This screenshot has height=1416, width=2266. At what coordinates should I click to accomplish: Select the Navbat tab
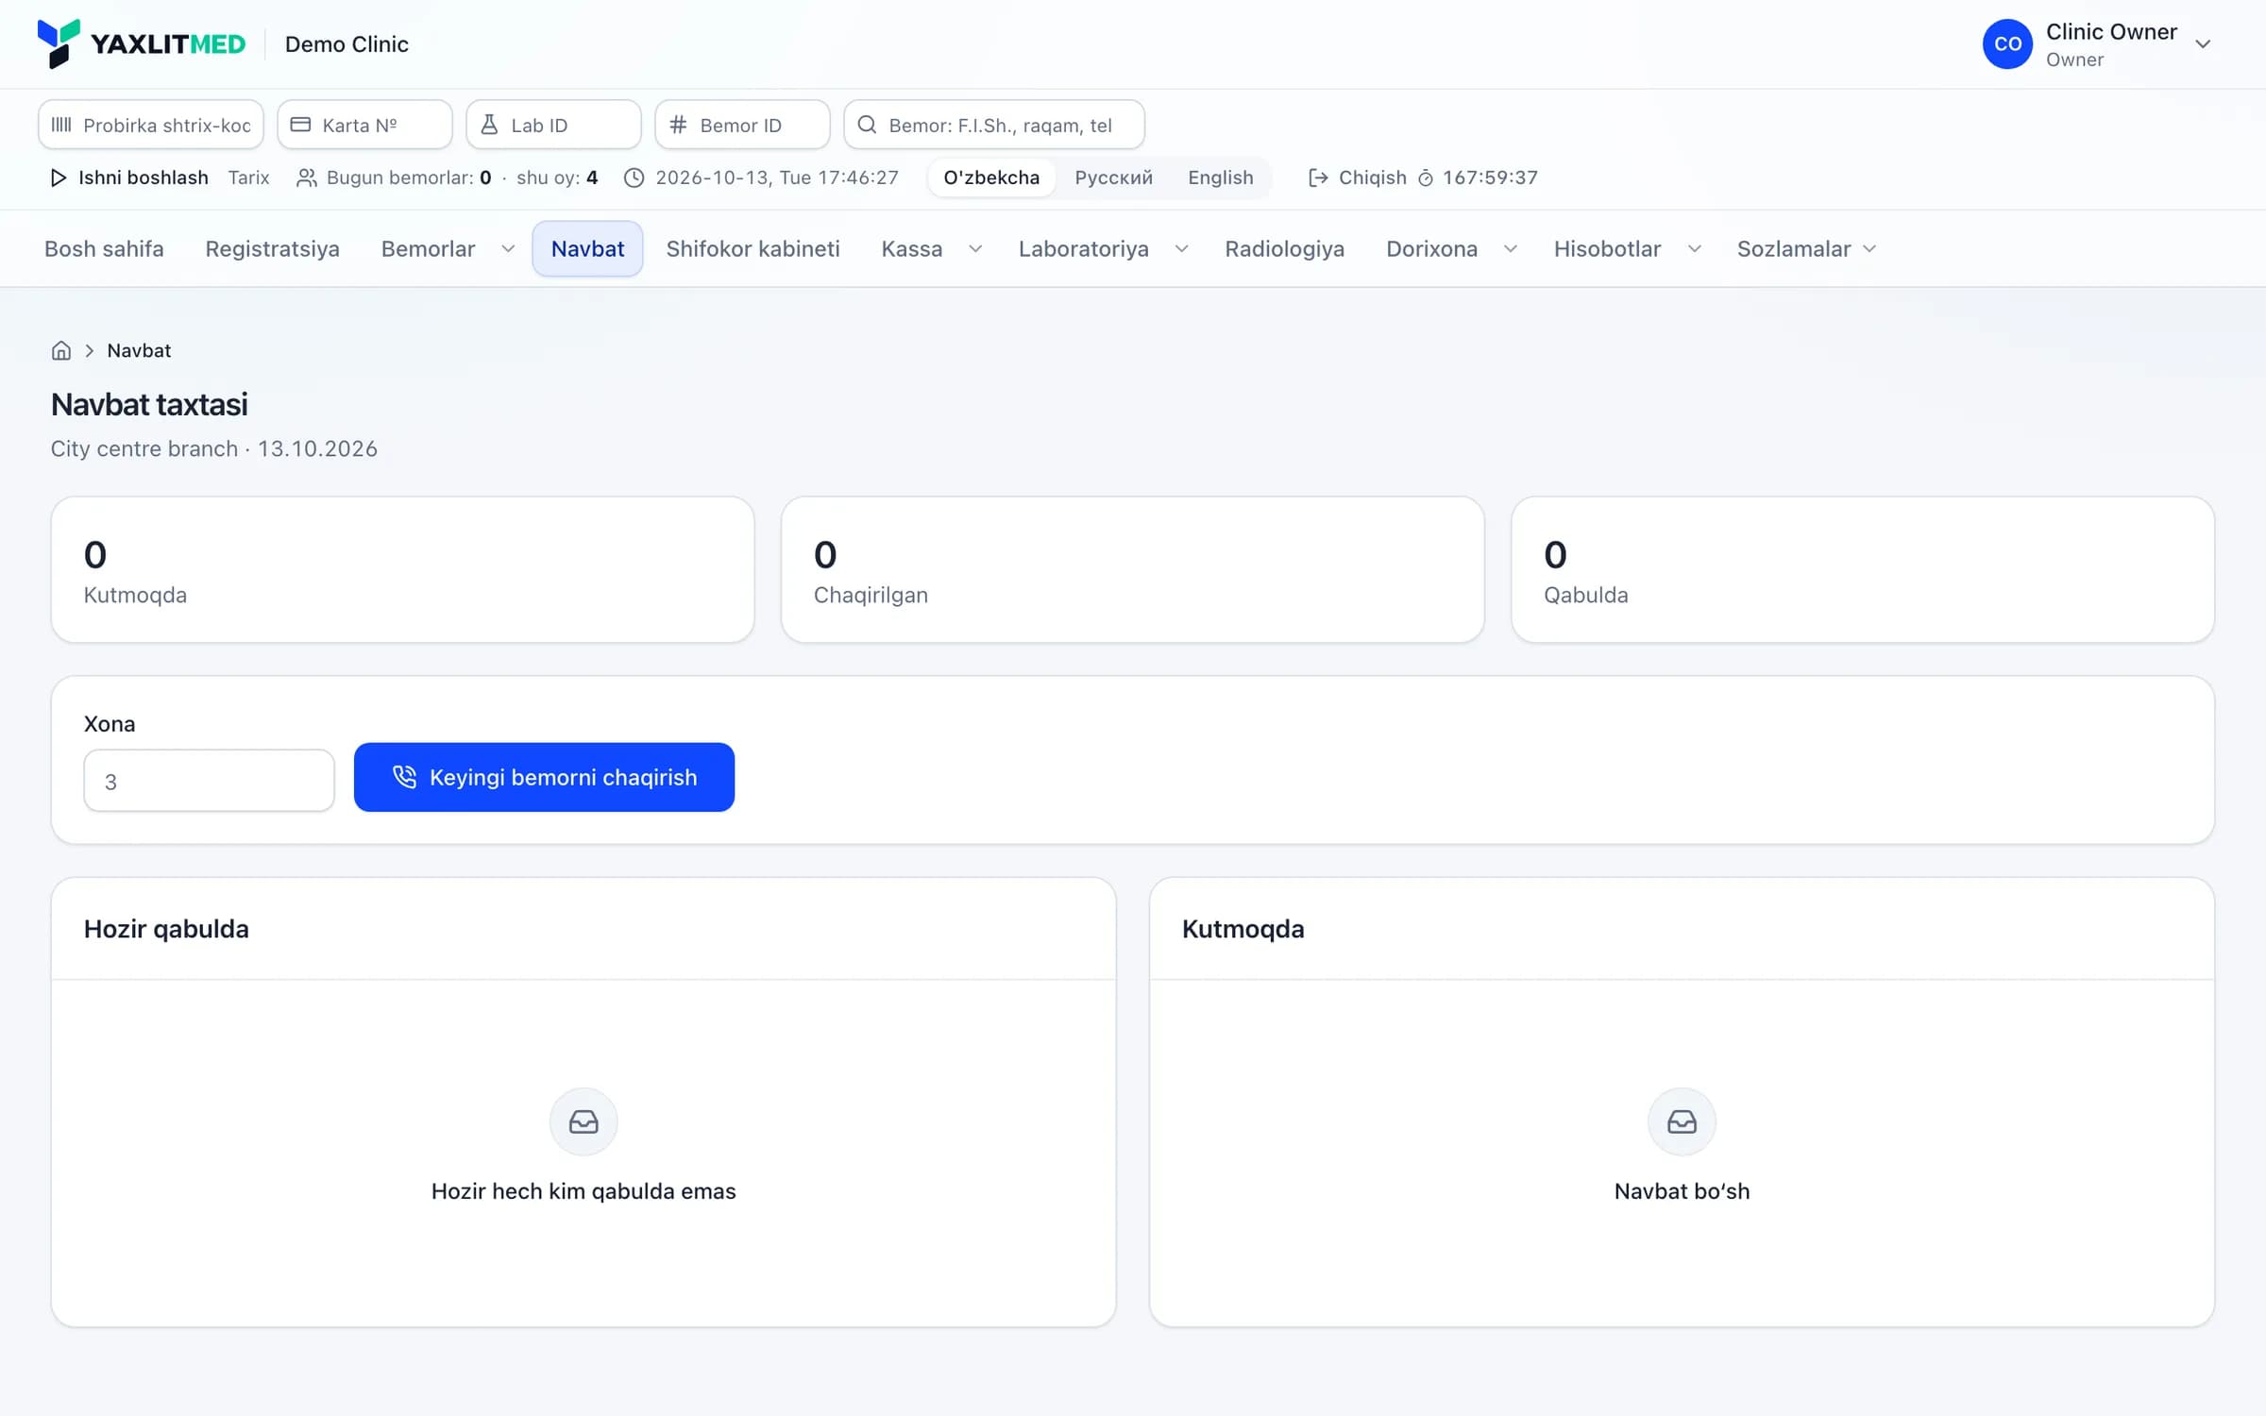(x=587, y=249)
